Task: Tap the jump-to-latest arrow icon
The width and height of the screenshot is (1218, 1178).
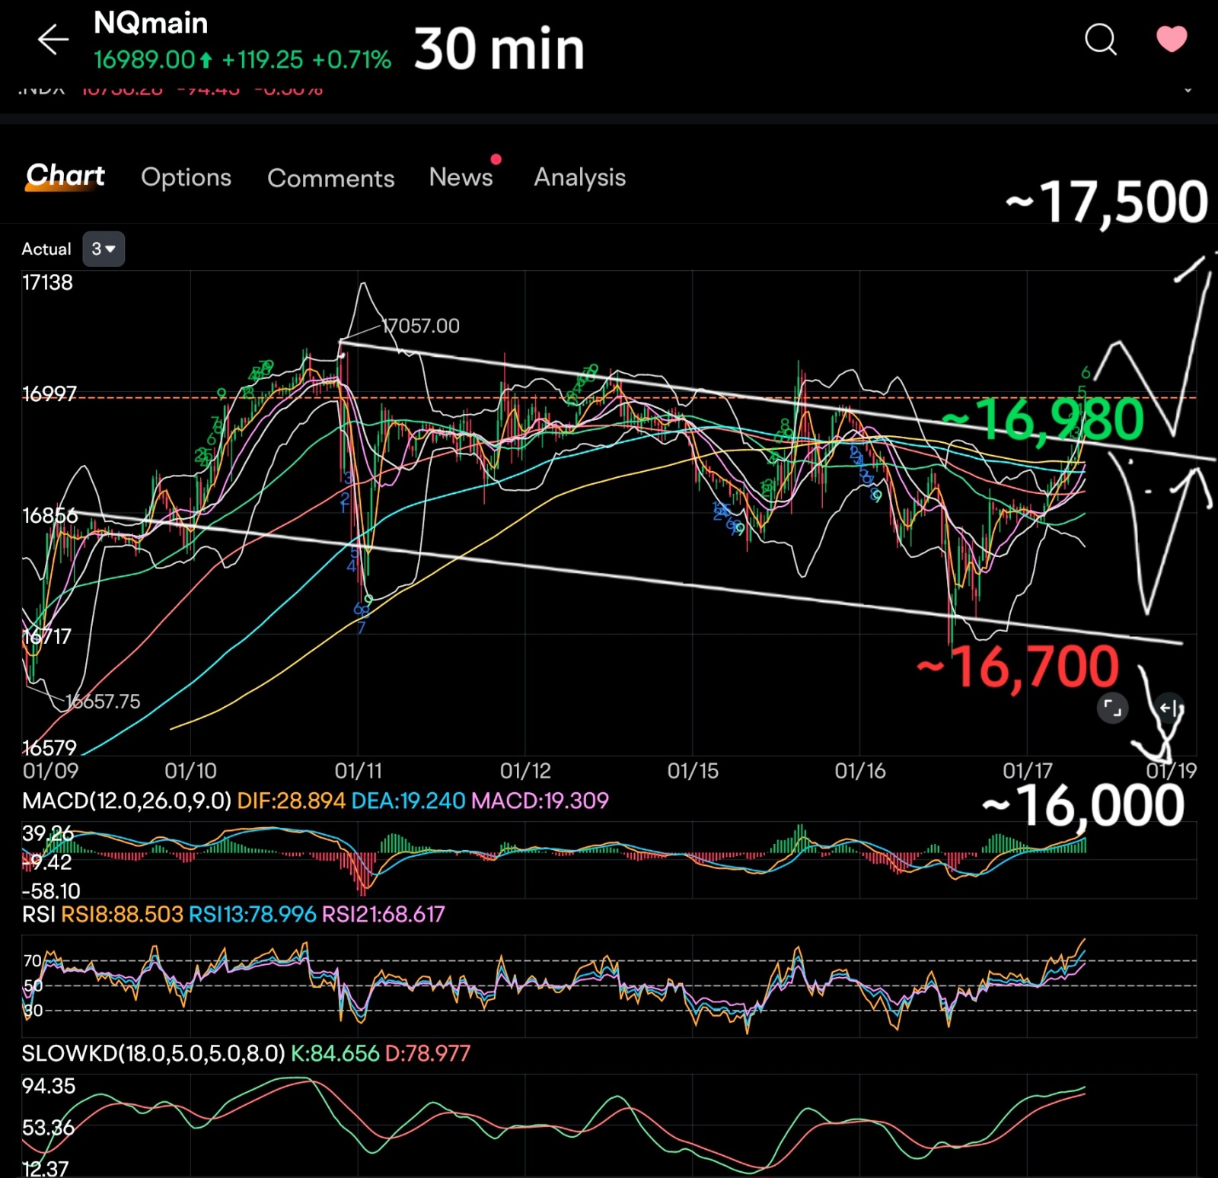Action: pos(1169,708)
